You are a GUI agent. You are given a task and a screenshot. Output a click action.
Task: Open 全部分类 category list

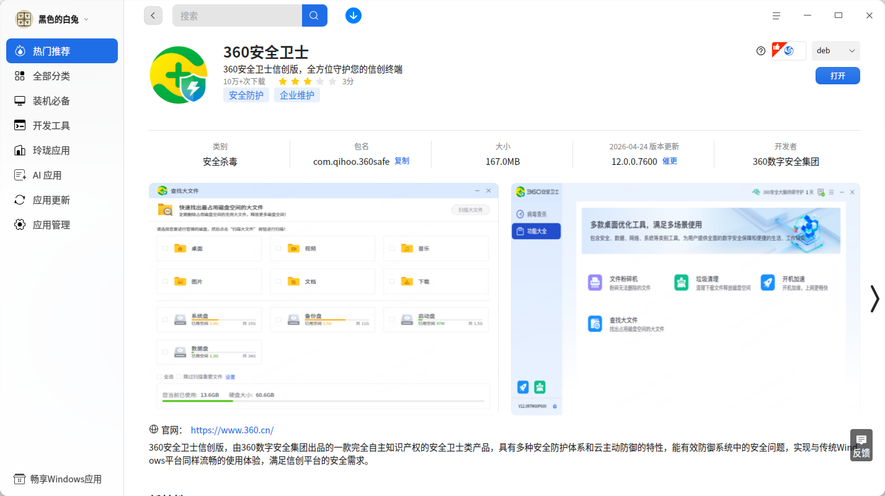click(x=62, y=76)
